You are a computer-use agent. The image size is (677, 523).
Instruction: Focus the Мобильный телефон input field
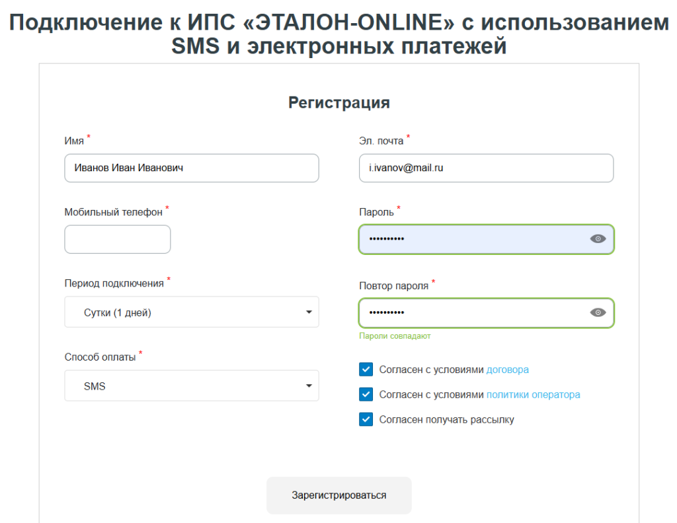click(x=118, y=239)
